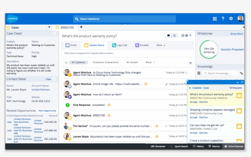Image resolution: width=251 pixels, height=157 pixels.
Task: Click the layout icon beside the print icon
Action: (x=183, y=36)
